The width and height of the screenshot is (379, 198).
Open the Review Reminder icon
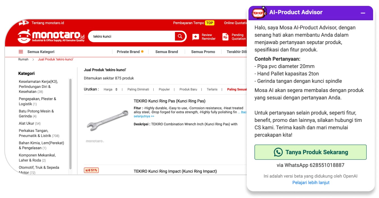click(x=196, y=37)
